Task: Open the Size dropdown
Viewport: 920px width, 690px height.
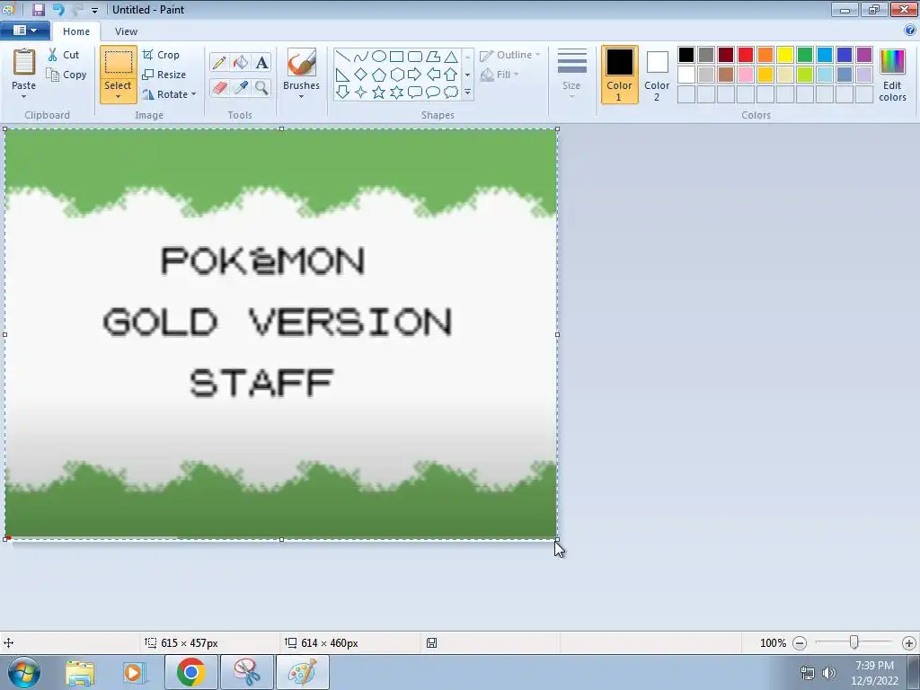Action: click(x=571, y=74)
